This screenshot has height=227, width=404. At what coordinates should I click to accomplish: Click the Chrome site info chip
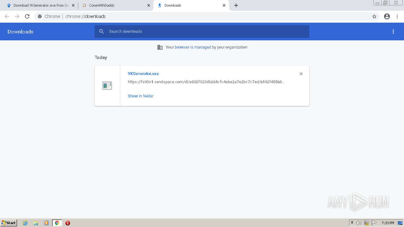[49, 16]
